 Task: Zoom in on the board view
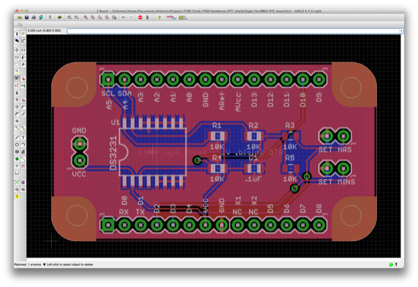92,18
